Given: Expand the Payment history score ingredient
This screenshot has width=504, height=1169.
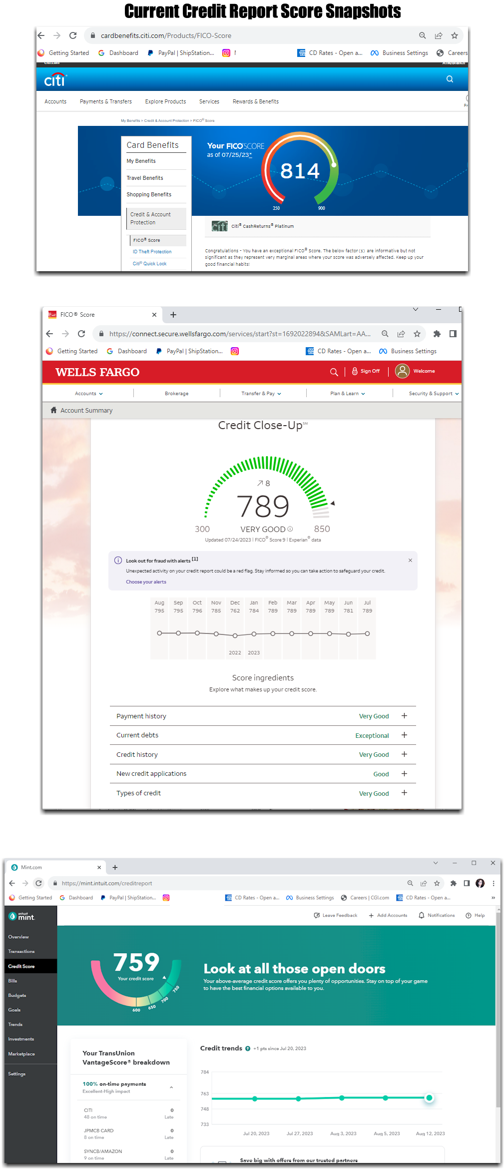Looking at the screenshot, I should [x=405, y=716].
